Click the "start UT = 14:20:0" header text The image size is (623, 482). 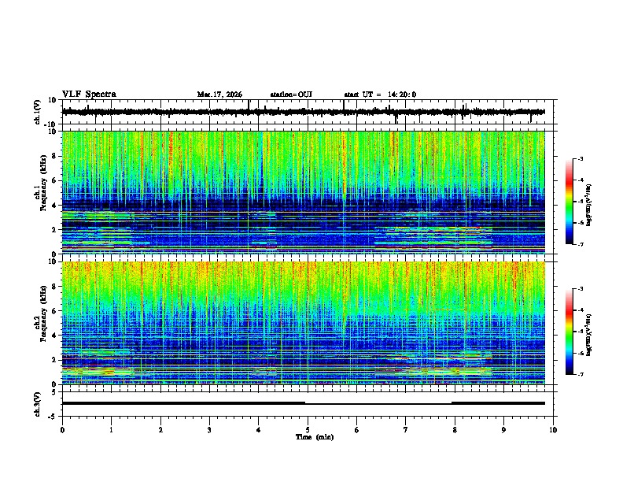click(x=380, y=95)
